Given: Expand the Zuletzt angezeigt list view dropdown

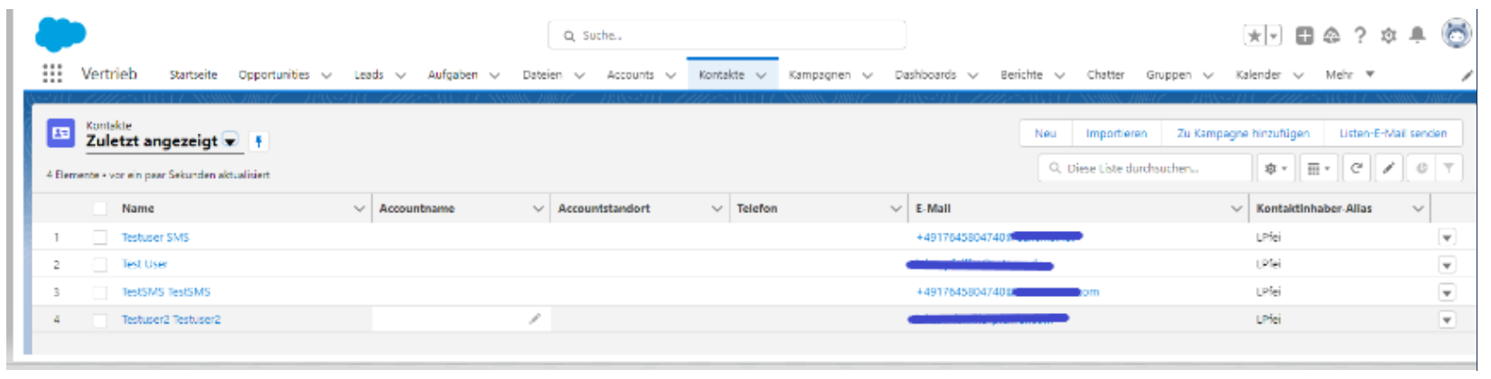Looking at the screenshot, I should pos(230,142).
